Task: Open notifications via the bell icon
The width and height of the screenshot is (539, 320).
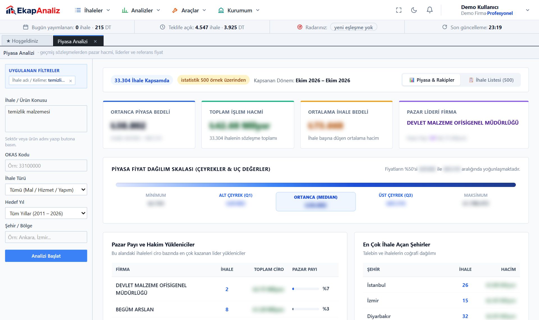Action: point(430,10)
